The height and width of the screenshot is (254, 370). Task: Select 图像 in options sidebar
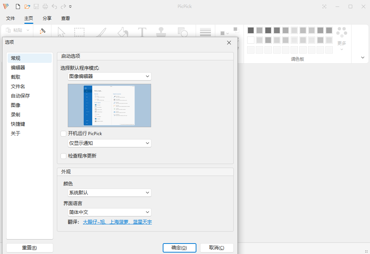30,105
